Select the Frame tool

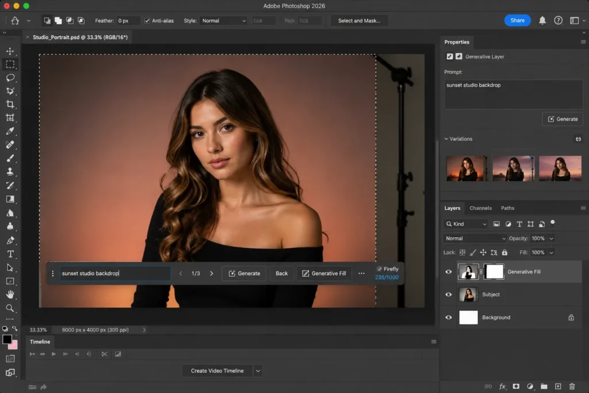(x=10, y=118)
